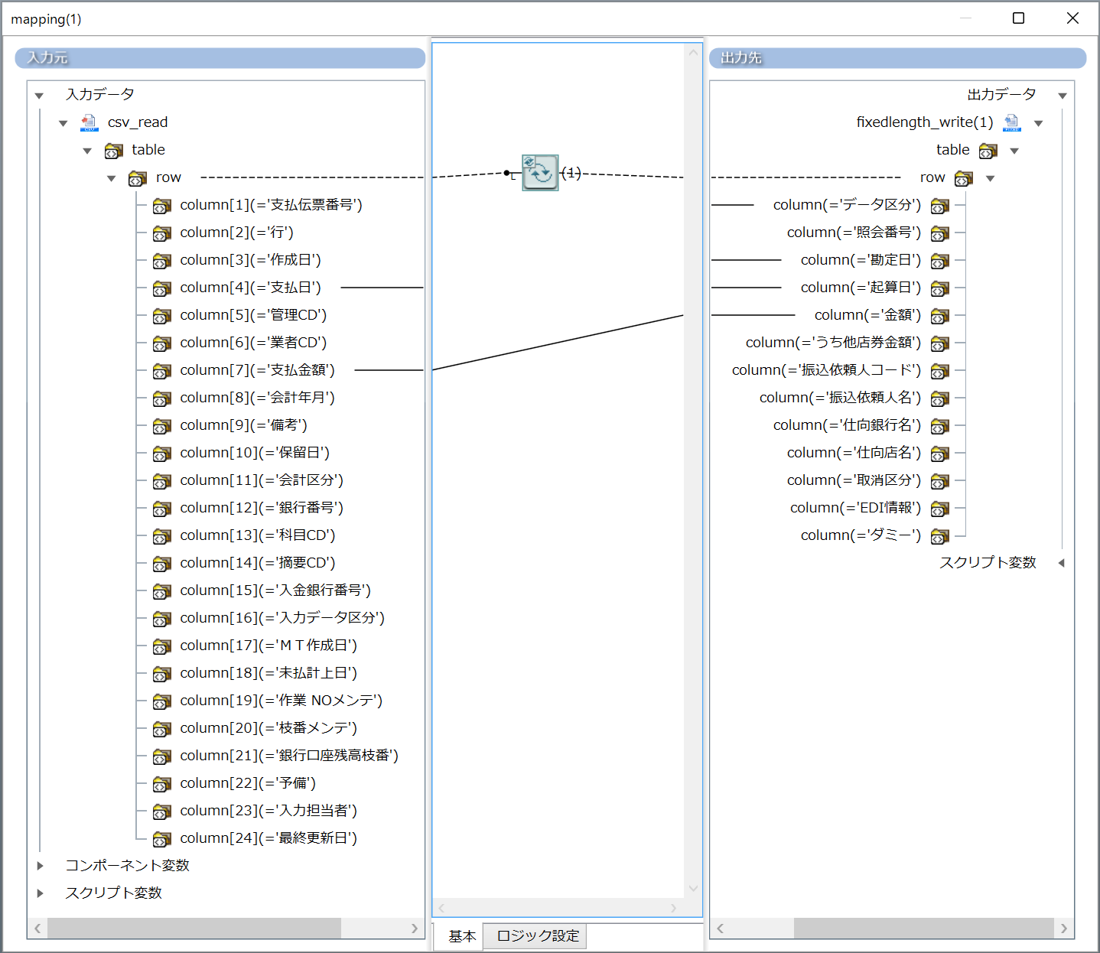Click icon for output column 勘定日
This screenshot has width=1100, height=953.
tap(940, 261)
